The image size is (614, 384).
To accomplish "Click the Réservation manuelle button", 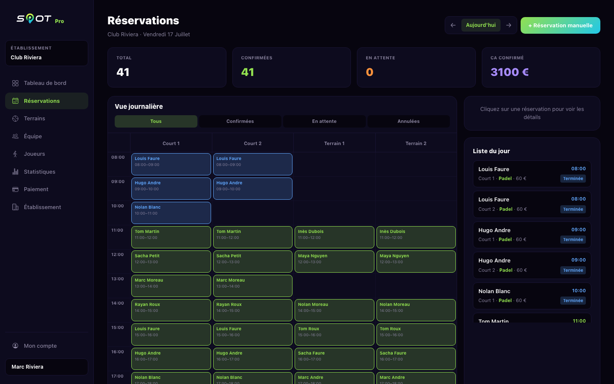I will [x=560, y=25].
